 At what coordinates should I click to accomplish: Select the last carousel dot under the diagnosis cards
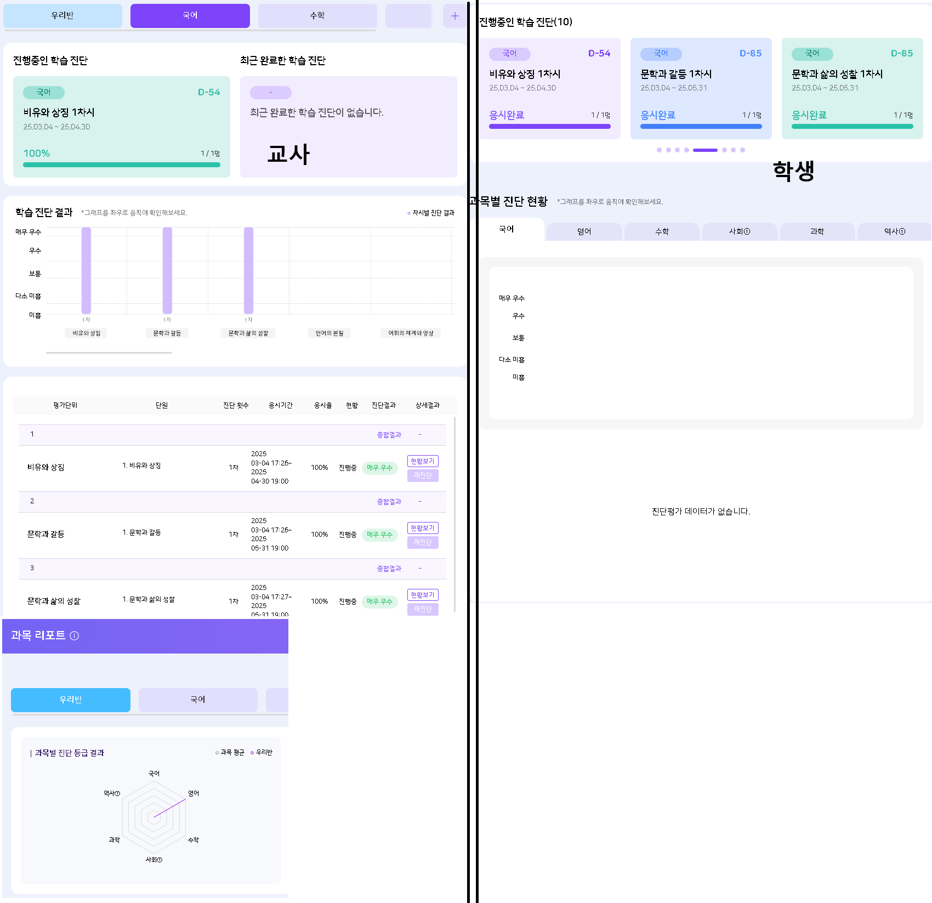tap(742, 150)
